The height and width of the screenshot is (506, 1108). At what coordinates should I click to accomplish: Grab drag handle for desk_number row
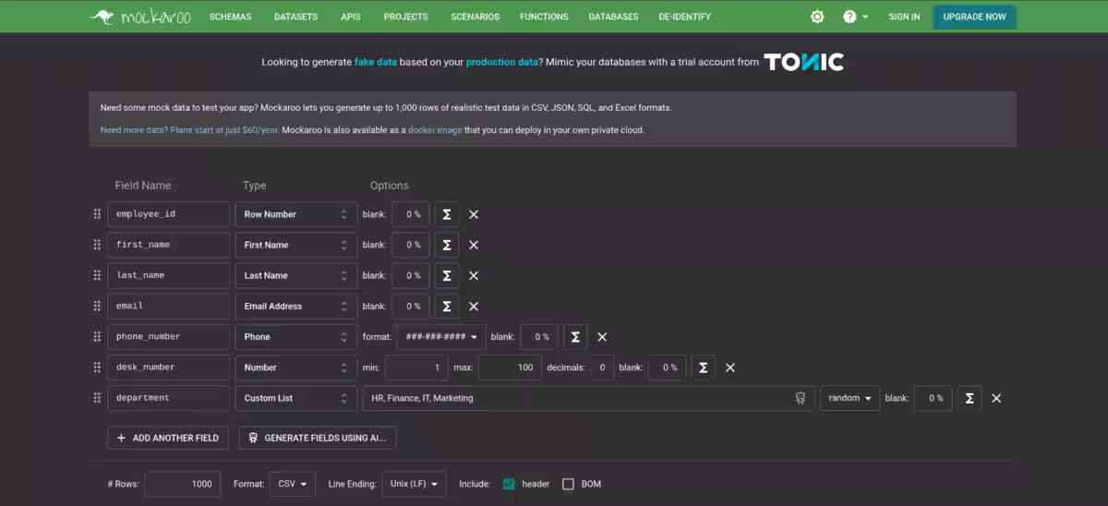[x=97, y=367]
